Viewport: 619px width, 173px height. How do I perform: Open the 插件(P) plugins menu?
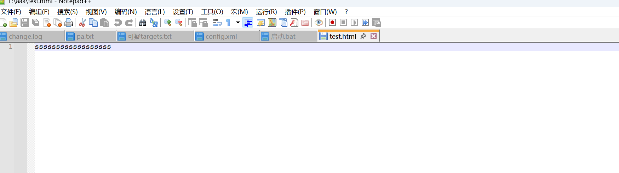[x=295, y=12]
